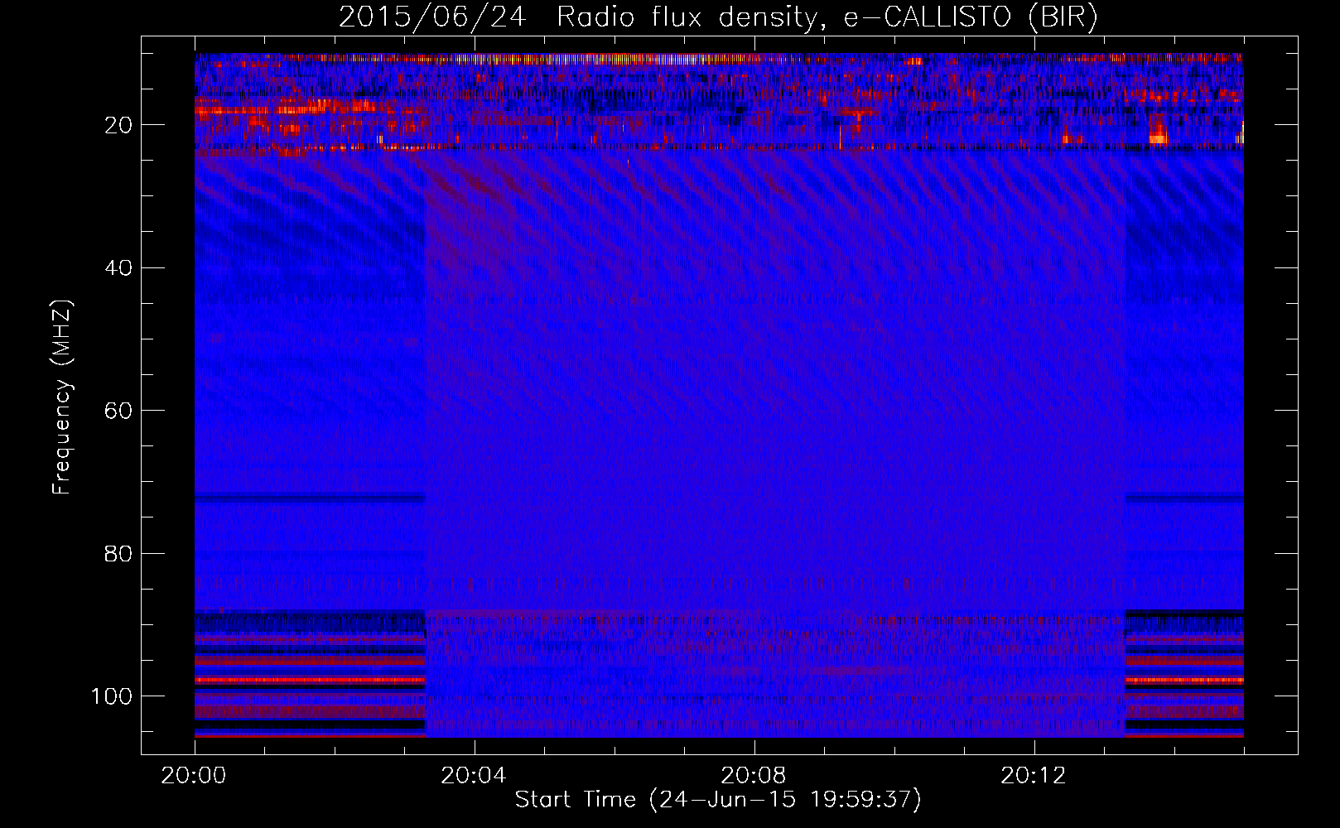This screenshot has height=828, width=1340.
Task: Click the 'Start Time (24-Jun-15 19:59:37)' label
Action: (718, 800)
